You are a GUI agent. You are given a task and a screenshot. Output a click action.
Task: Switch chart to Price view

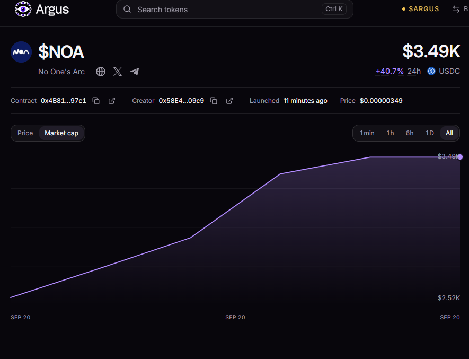click(25, 133)
